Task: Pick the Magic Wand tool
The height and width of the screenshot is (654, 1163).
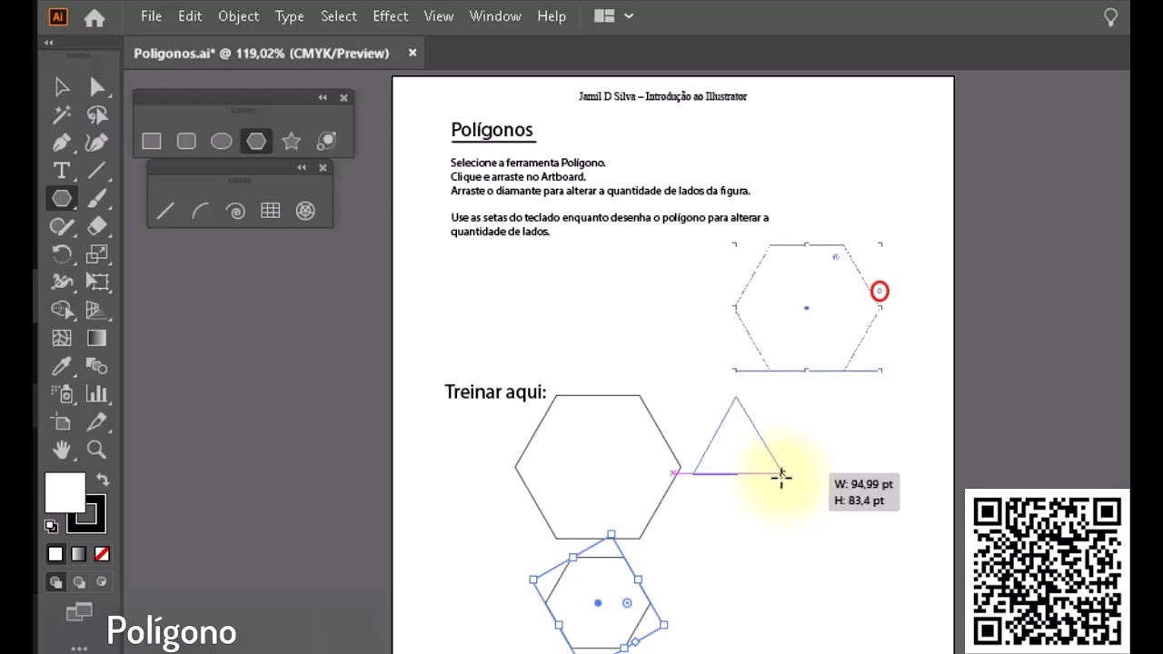Action: coord(62,114)
